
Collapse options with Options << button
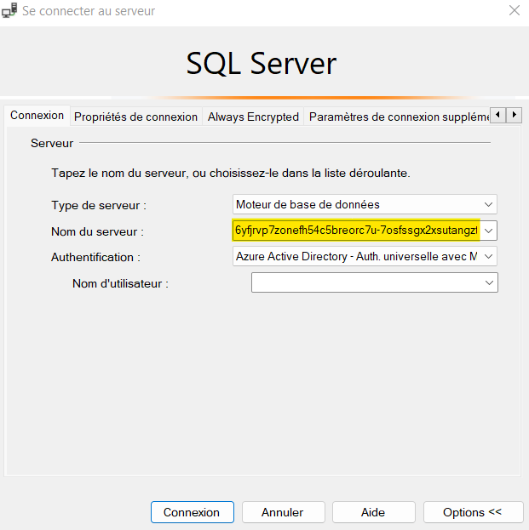tap(472, 512)
